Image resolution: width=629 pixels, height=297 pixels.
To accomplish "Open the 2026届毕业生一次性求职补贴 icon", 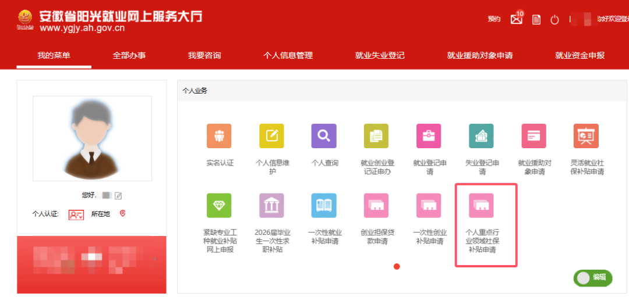I will (x=271, y=206).
